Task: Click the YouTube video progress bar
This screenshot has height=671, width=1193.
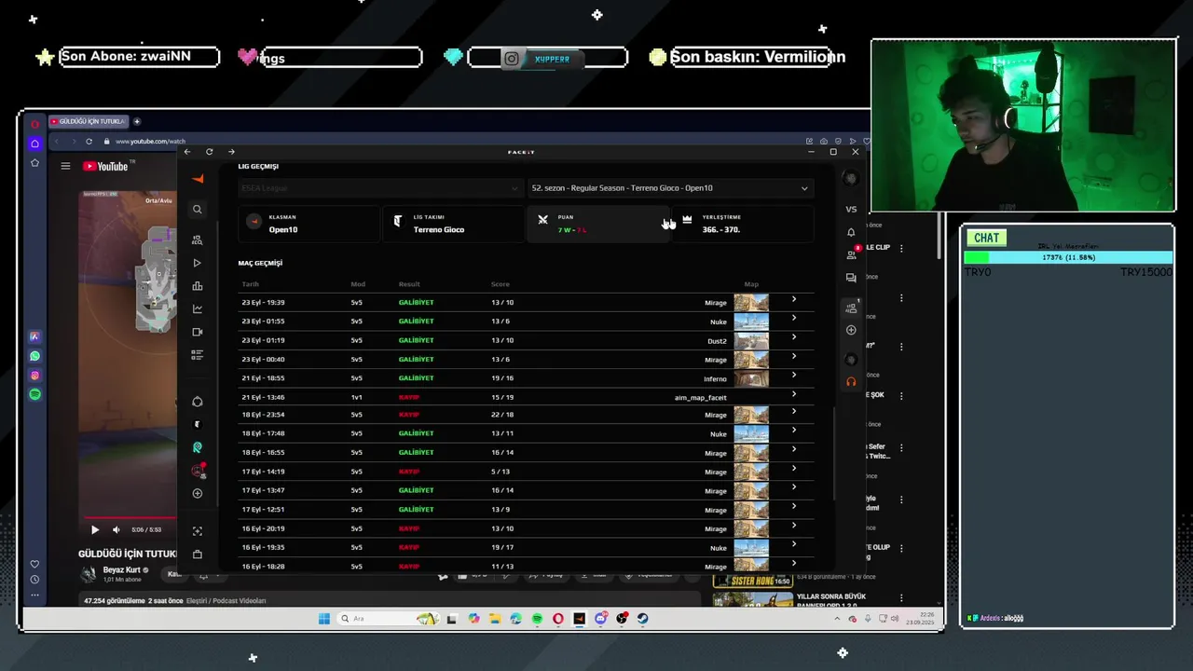Action: pyautogui.click(x=130, y=517)
